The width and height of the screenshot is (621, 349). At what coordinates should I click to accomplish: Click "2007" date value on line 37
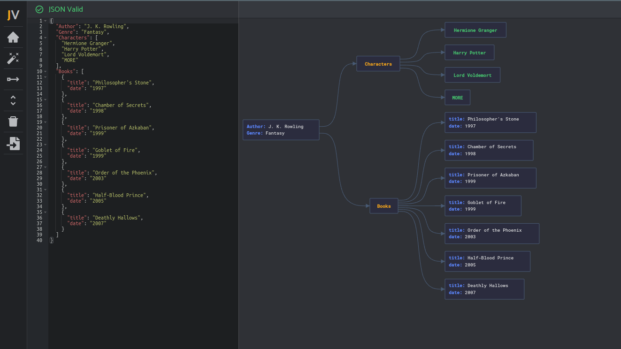point(98,224)
